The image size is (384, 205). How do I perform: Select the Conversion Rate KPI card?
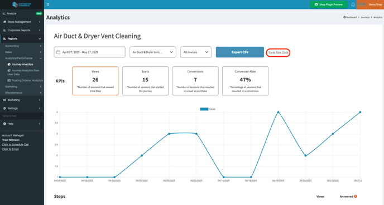tap(245, 81)
